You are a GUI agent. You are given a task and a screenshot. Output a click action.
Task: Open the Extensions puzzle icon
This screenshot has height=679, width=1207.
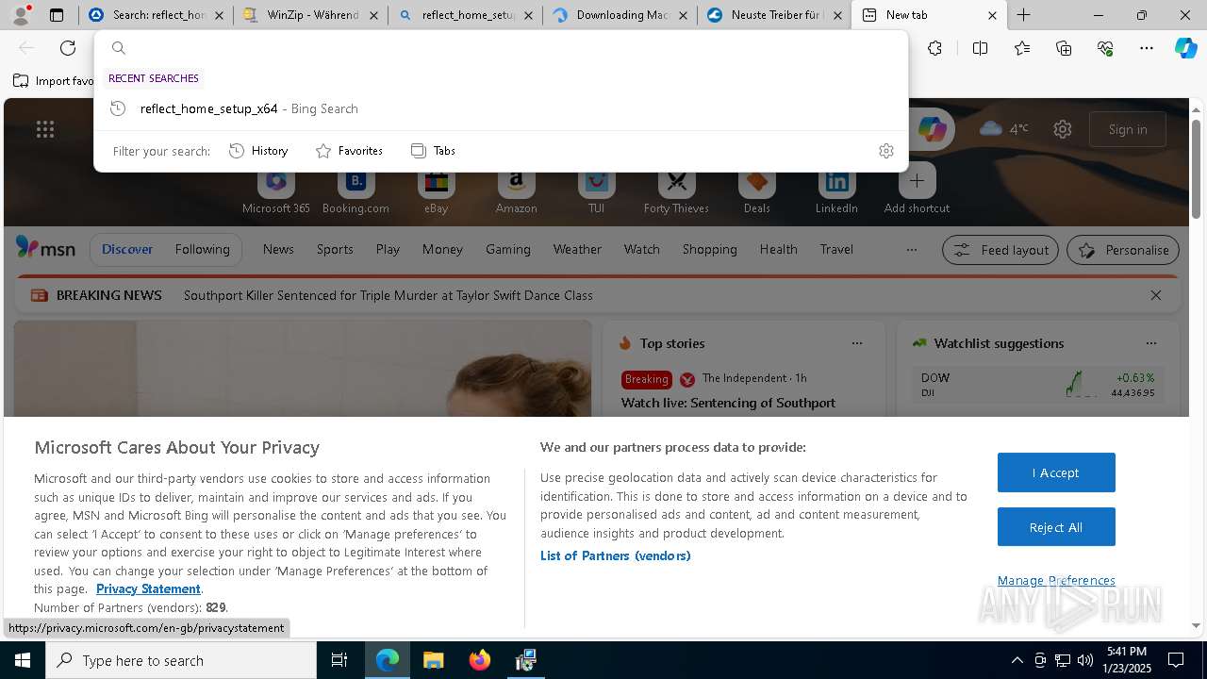934,48
